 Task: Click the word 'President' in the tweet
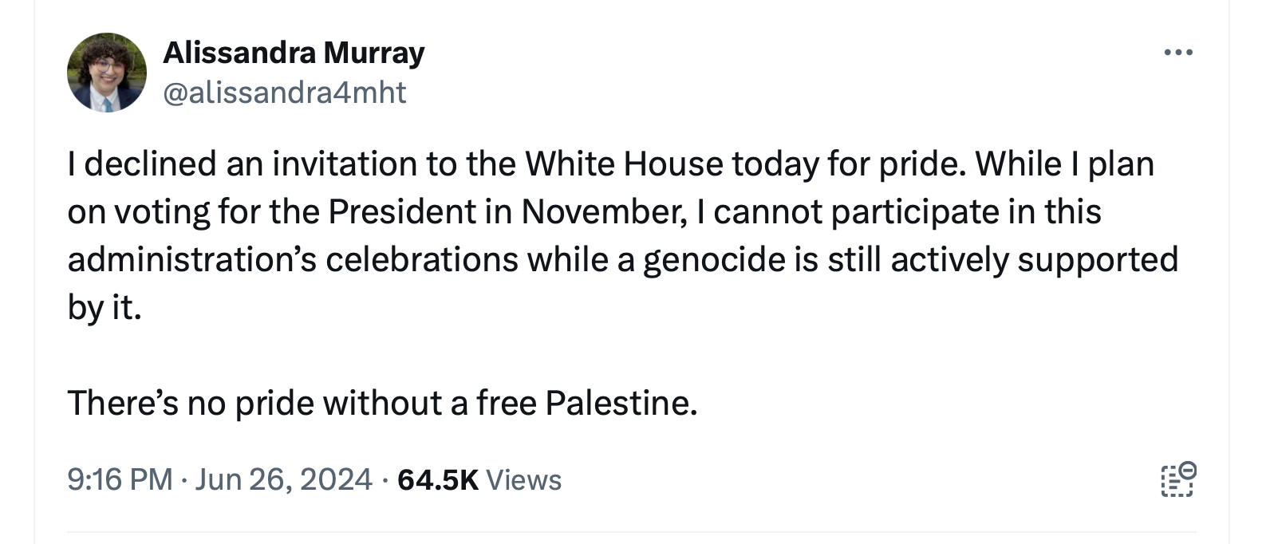[x=402, y=212]
